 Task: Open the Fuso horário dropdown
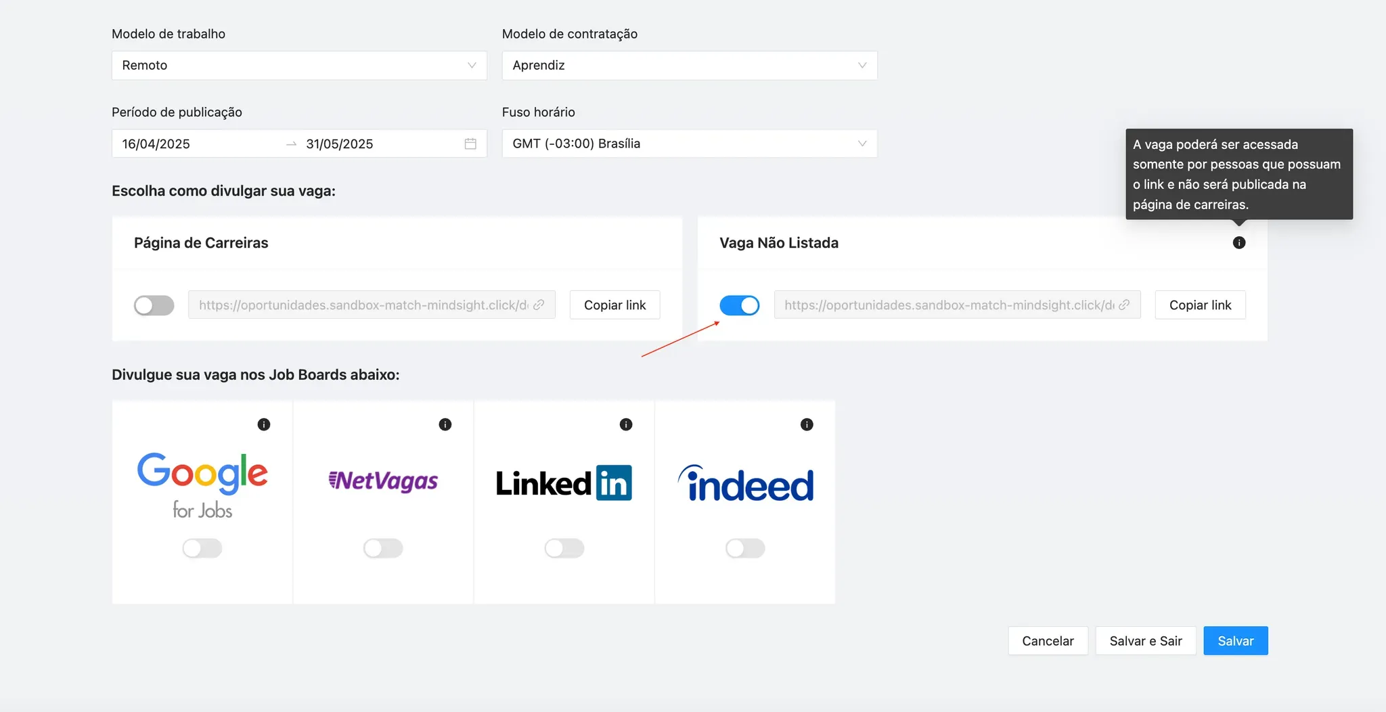[690, 143]
